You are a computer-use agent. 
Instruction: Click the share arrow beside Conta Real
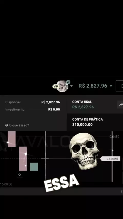[120, 105]
